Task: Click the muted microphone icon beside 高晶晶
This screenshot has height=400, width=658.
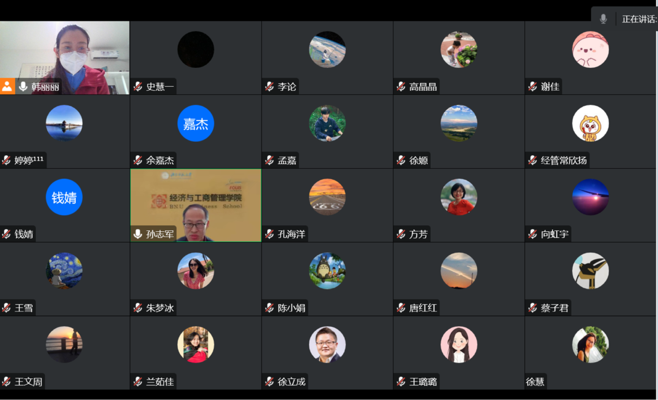Action: tap(401, 87)
